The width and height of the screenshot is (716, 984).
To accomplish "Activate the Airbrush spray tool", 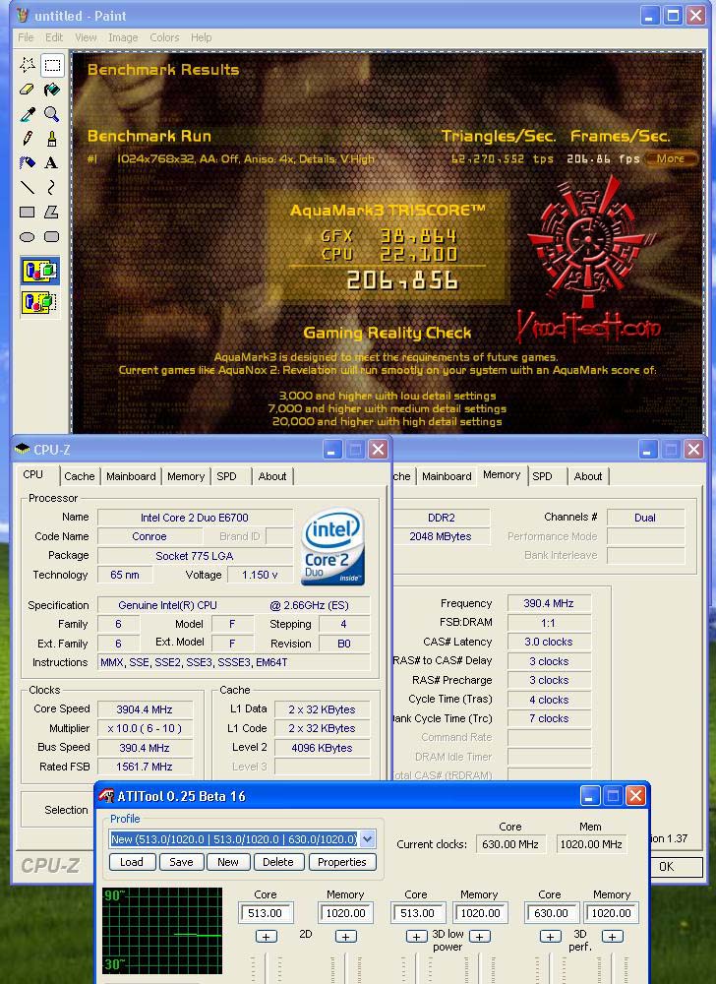I will coord(27,162).
